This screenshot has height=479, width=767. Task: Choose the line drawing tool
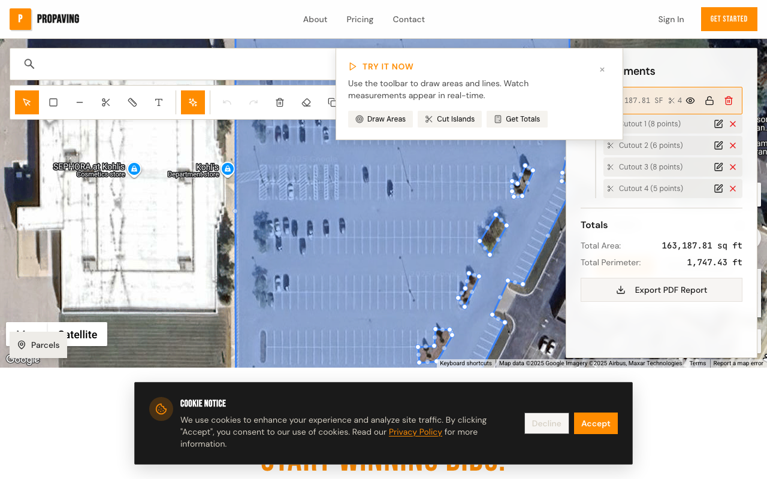click(x=80, y=102)
